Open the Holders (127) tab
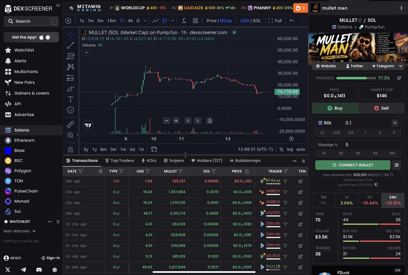 pyautogui.click(x=207, y=160)
